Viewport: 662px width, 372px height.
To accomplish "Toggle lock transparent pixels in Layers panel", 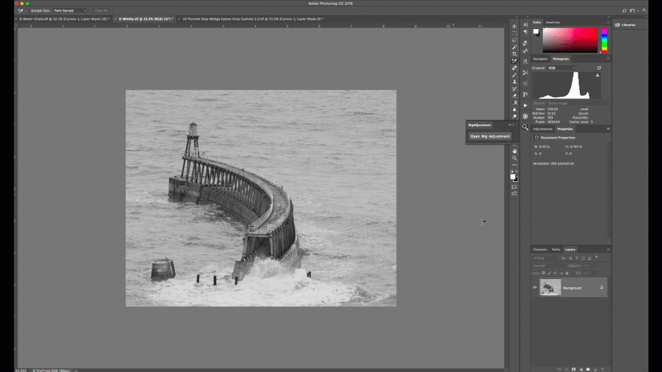I will pos(543,273).
